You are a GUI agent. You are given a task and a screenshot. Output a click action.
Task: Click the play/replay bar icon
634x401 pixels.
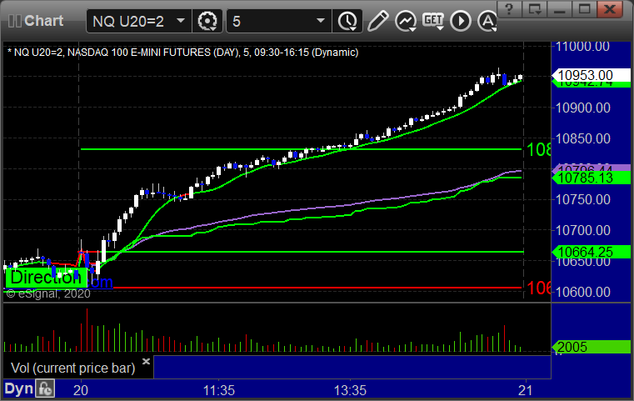(461, 21)
